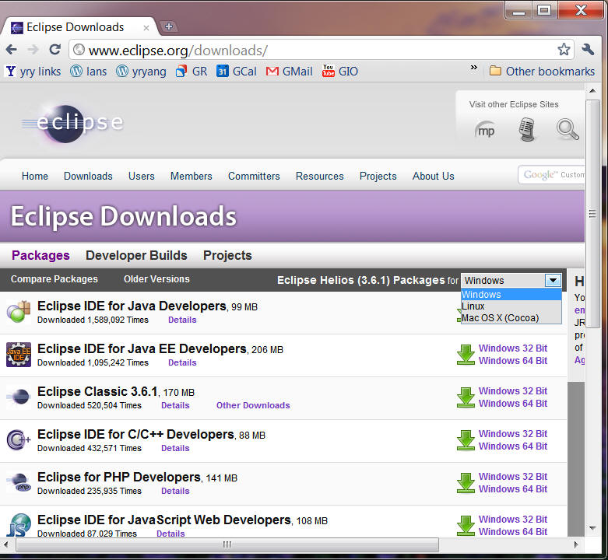Open the Users nav item

tap(141, 176)
